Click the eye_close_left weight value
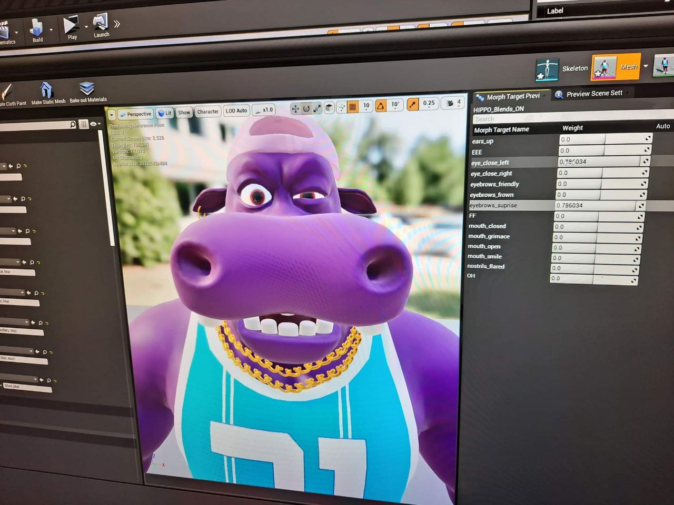674x505 pixels. pyautogui.click(x=603, y=161)
